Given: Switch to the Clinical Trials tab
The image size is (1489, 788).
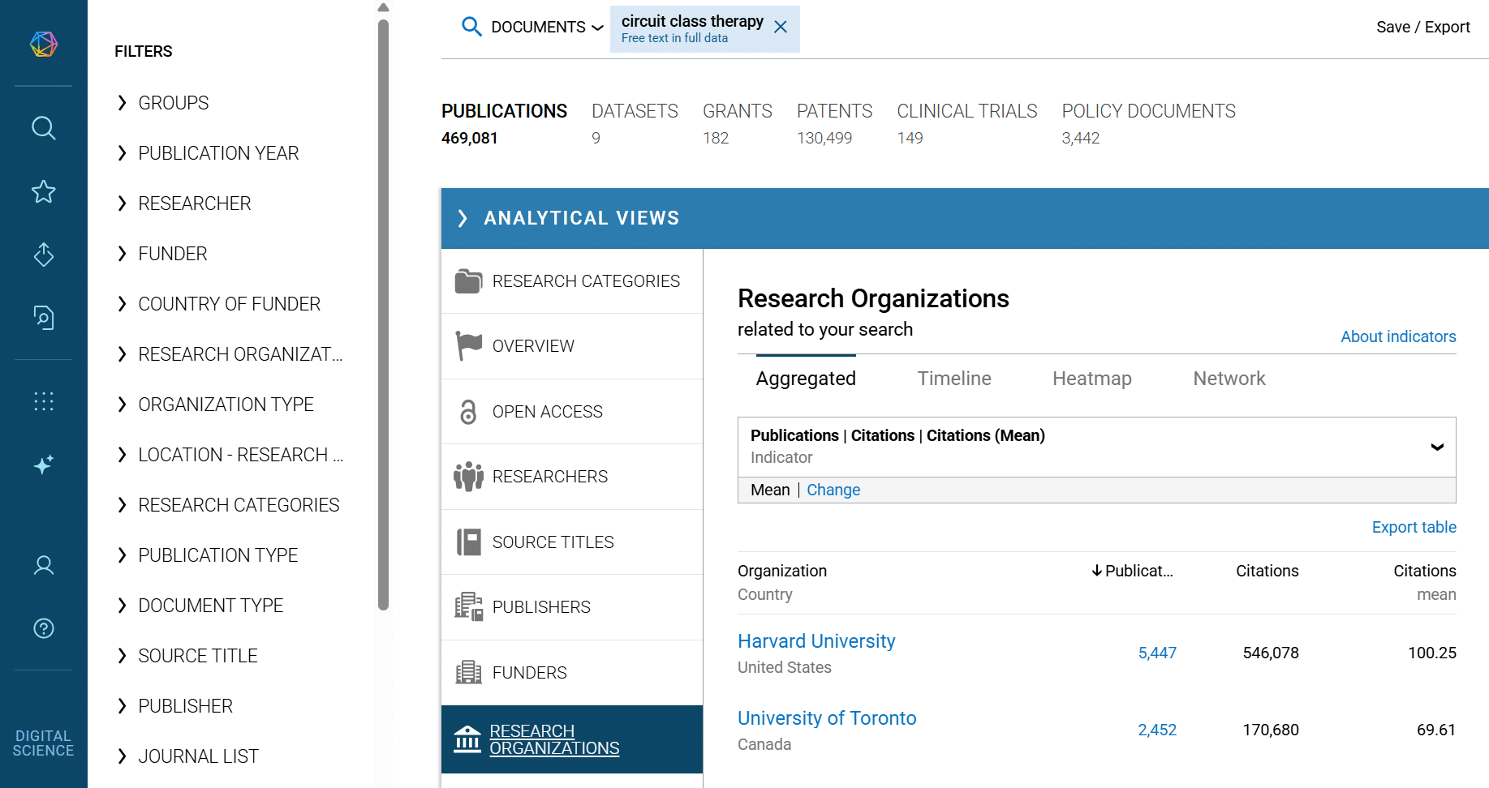Looking at the screenshot, I should tap(966, 112).
